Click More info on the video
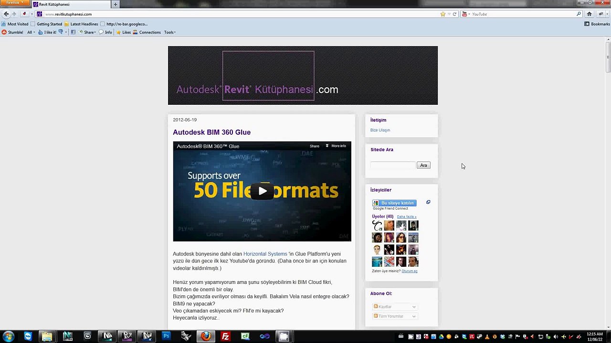This screenshot has height=343, width=611. 336,146
